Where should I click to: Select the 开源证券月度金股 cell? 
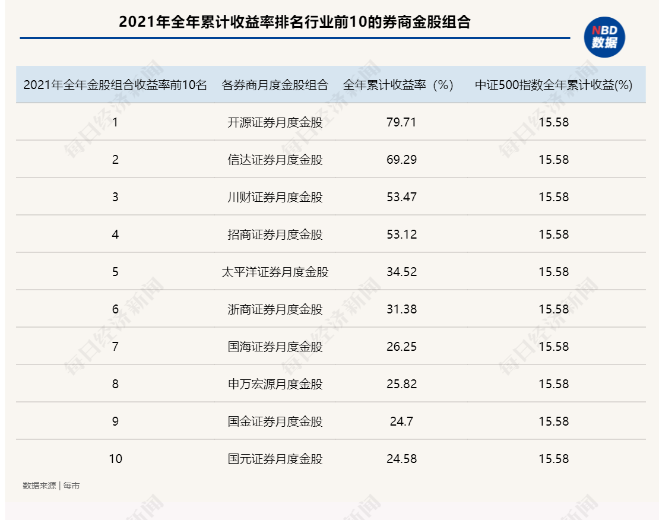(275, 122)
